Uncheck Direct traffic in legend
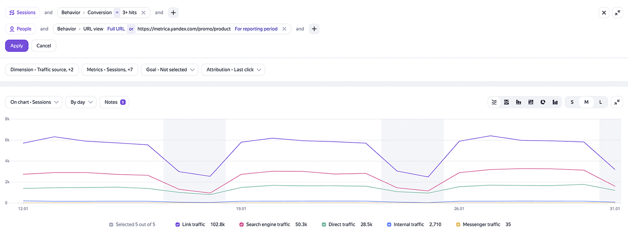 (324, 224)
